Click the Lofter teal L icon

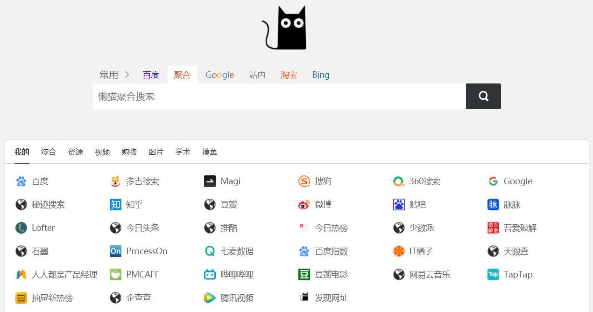coord(21,228)
